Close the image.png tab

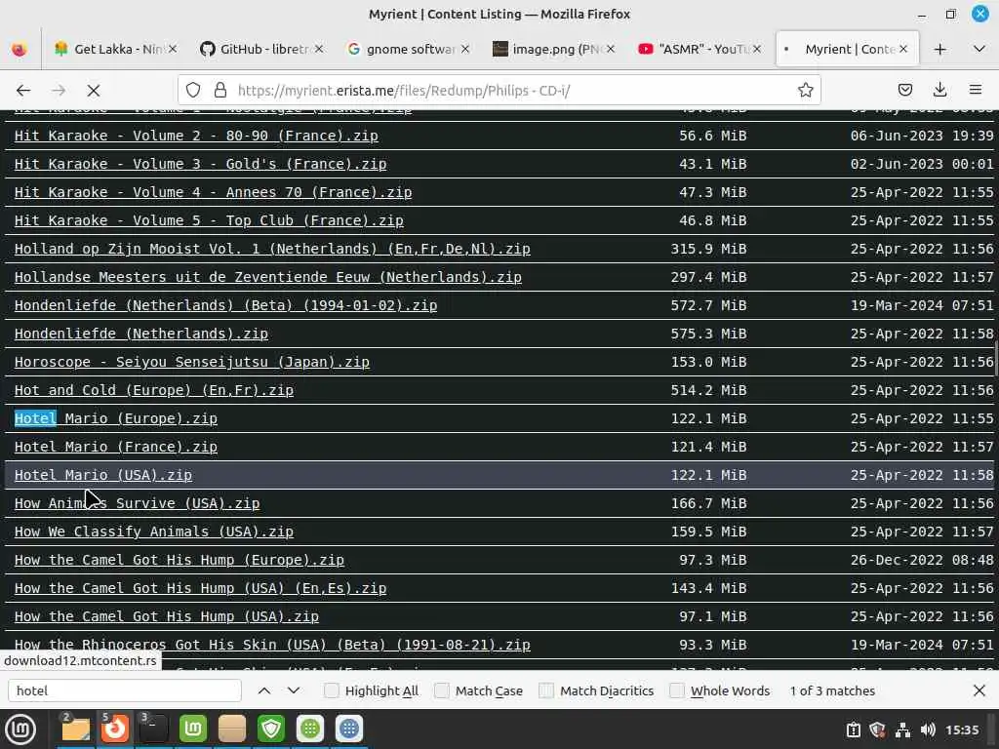611,49
